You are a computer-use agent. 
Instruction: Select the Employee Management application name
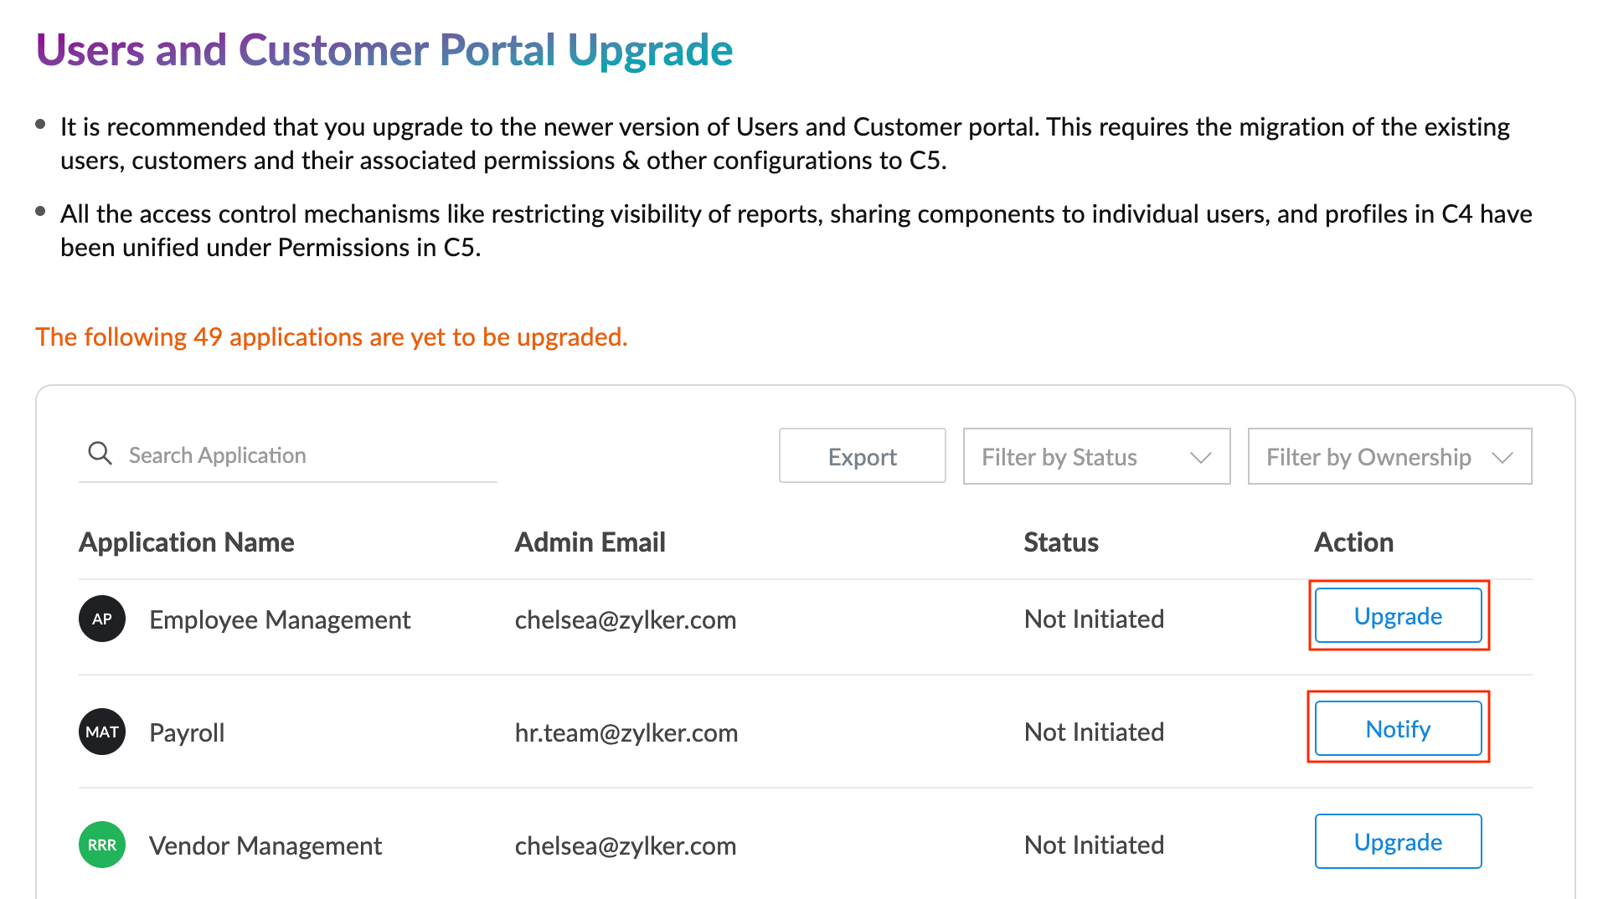[x=280, y=619]
